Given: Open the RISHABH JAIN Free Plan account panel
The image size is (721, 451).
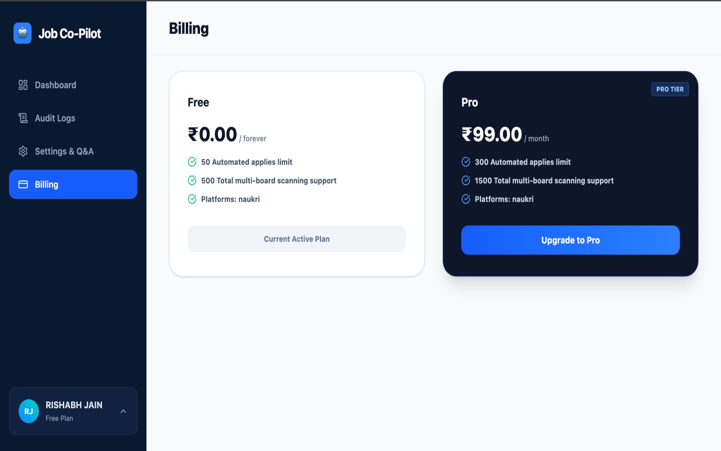Looking at the screenshot, I should [73, 411].
